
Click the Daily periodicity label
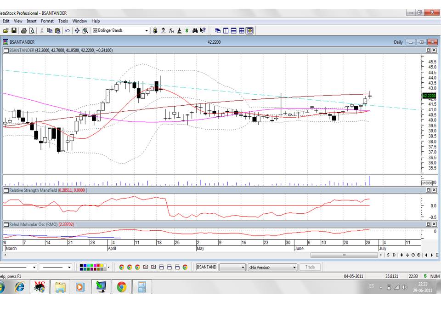pos(398,42)
